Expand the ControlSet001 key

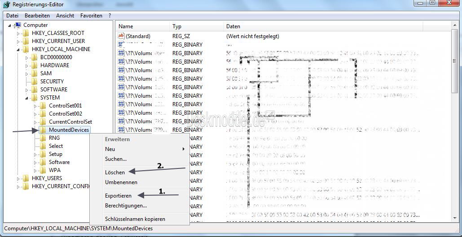click(x=35, y=106)
